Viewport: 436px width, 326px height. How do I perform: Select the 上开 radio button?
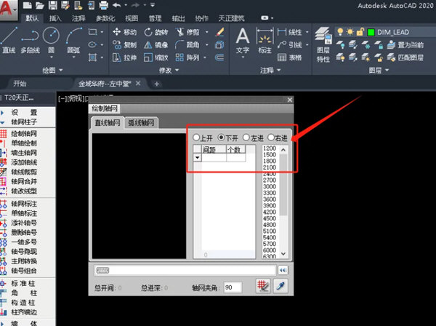point(195,138)
